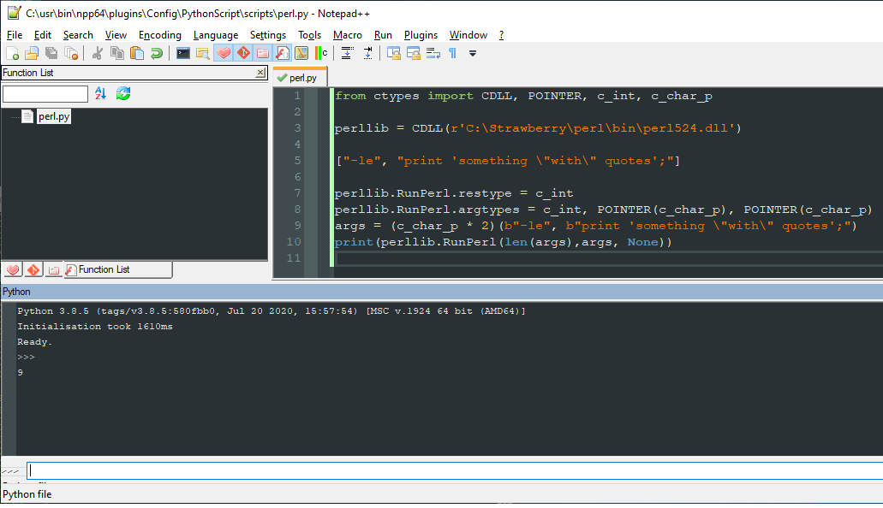This screenshot has width=883, height=508.
Task: Toggle the pink heart panel toolbar button
Action: 224,53
